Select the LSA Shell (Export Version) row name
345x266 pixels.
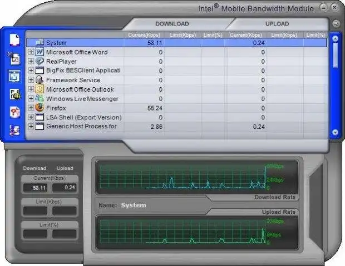[83, 118]
